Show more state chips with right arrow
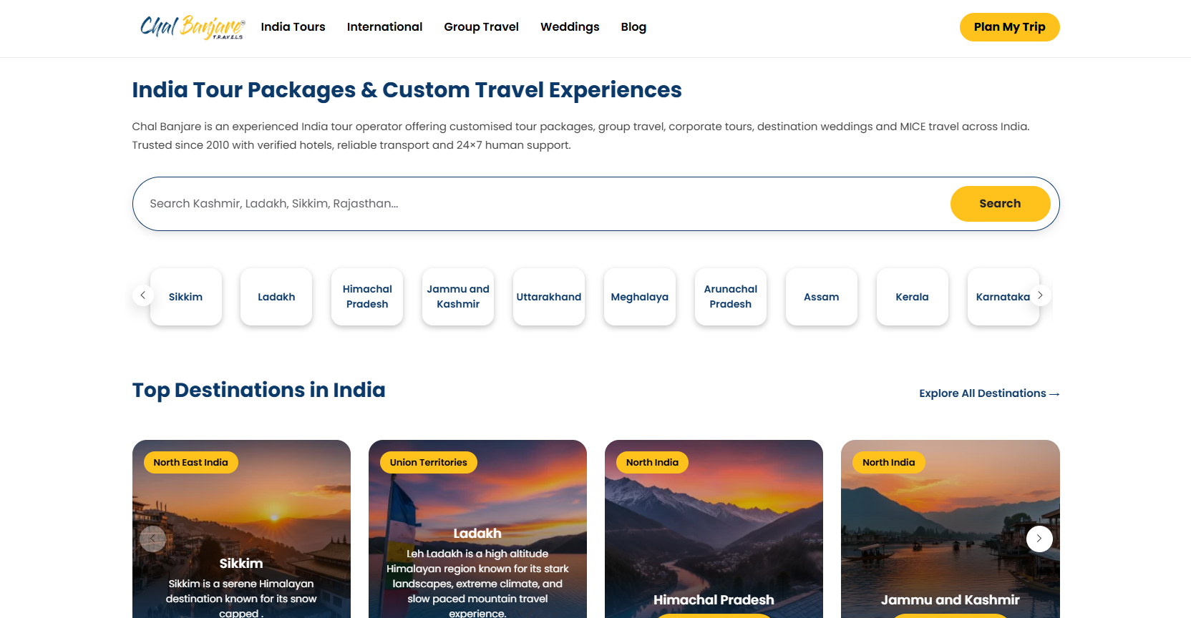Image resolution: width=1191 pixels, height=618 pixels. pos(1040,295)
